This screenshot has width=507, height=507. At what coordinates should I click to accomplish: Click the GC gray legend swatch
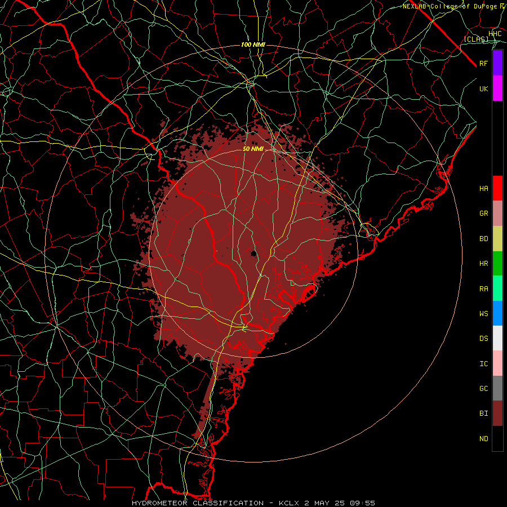click(497, 388)
